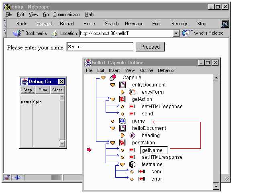Click the Capsule Outline scroll down arrow
Screen dimensions: 257x193
click(216, 186)
